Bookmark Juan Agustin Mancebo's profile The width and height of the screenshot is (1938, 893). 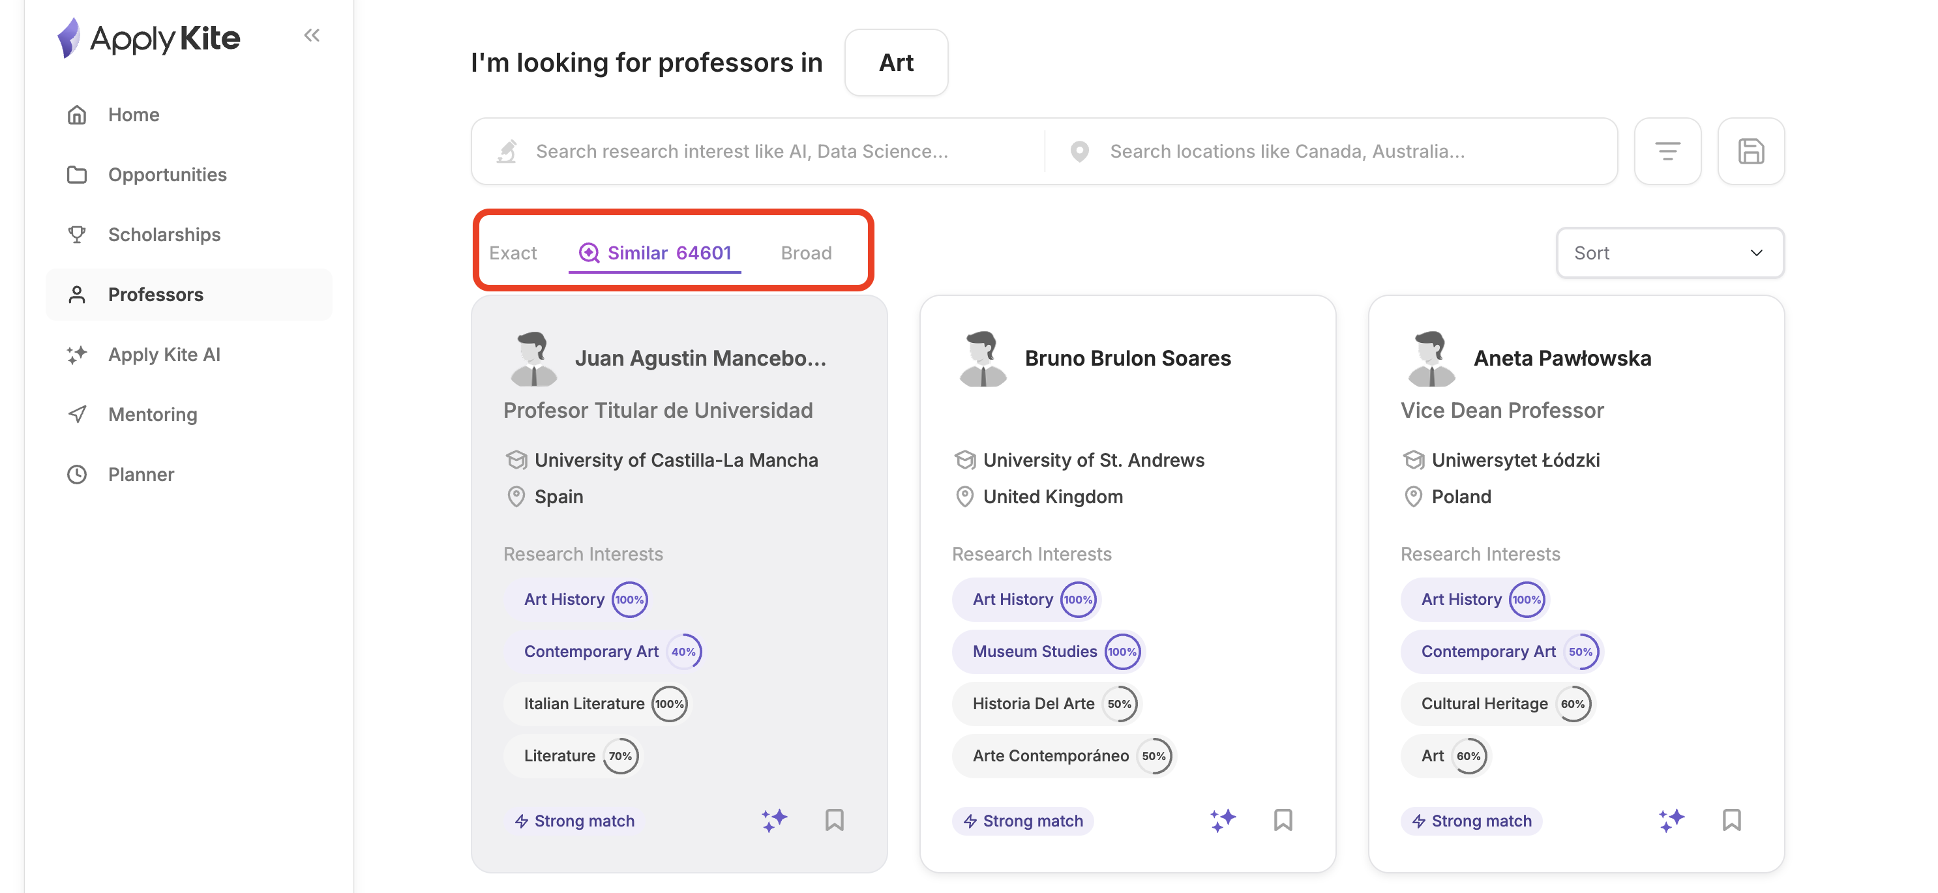[834, 819]
